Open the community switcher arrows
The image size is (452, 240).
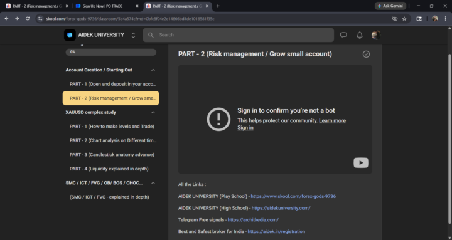coord(133,35)
